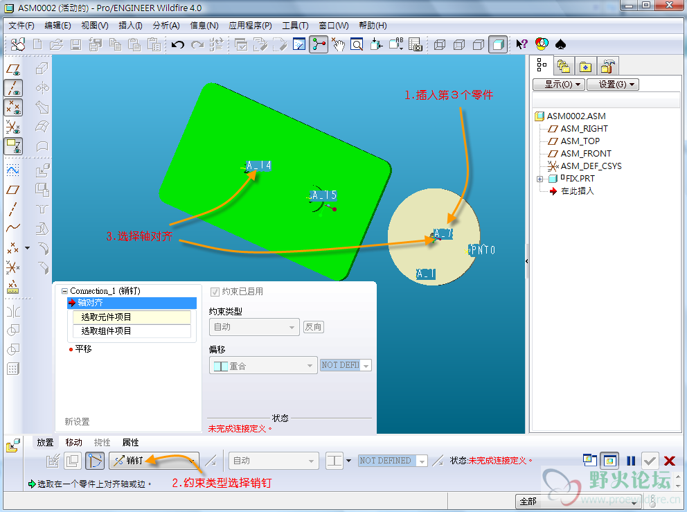Image resolution: width=687 pixels, height=512 pixels.
Task: Click the datum coordinate system tool icon
Action: coord(13,267)
